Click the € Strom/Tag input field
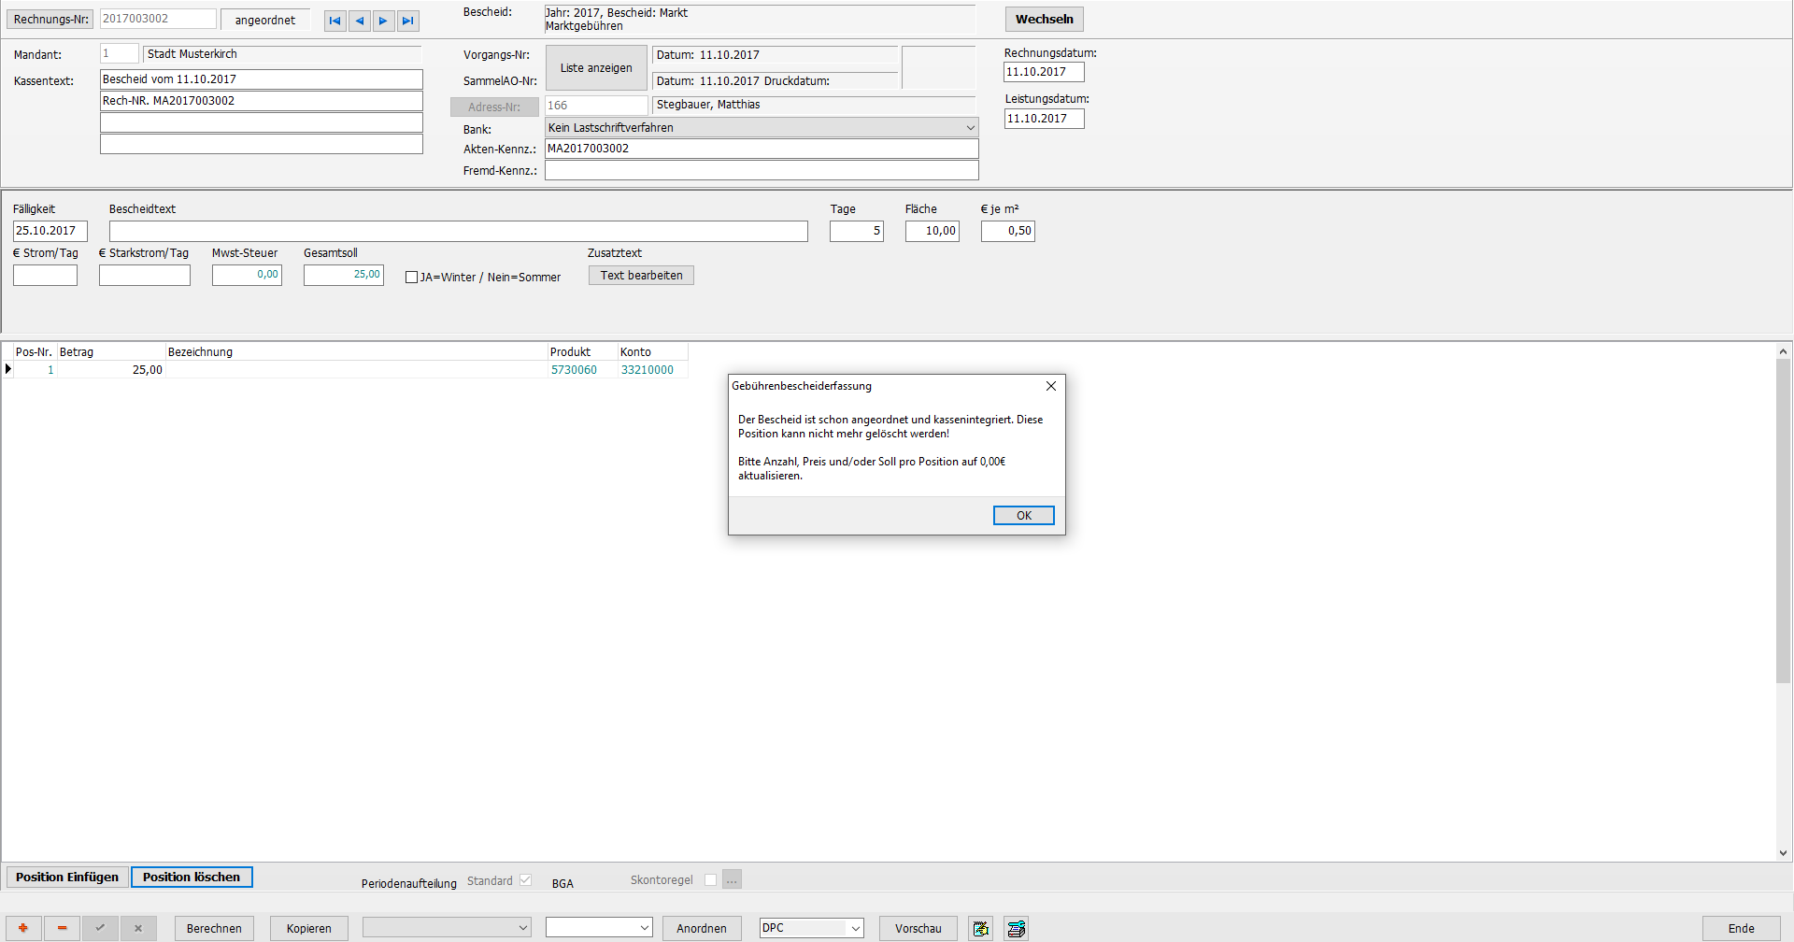 [x=45, y=275]
